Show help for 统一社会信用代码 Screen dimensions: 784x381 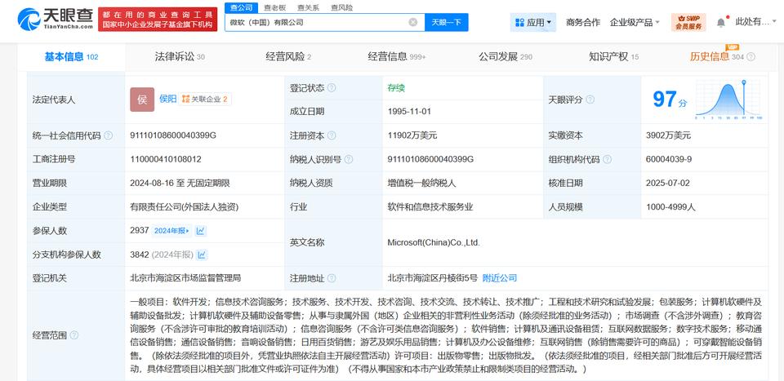coord(108,135)
